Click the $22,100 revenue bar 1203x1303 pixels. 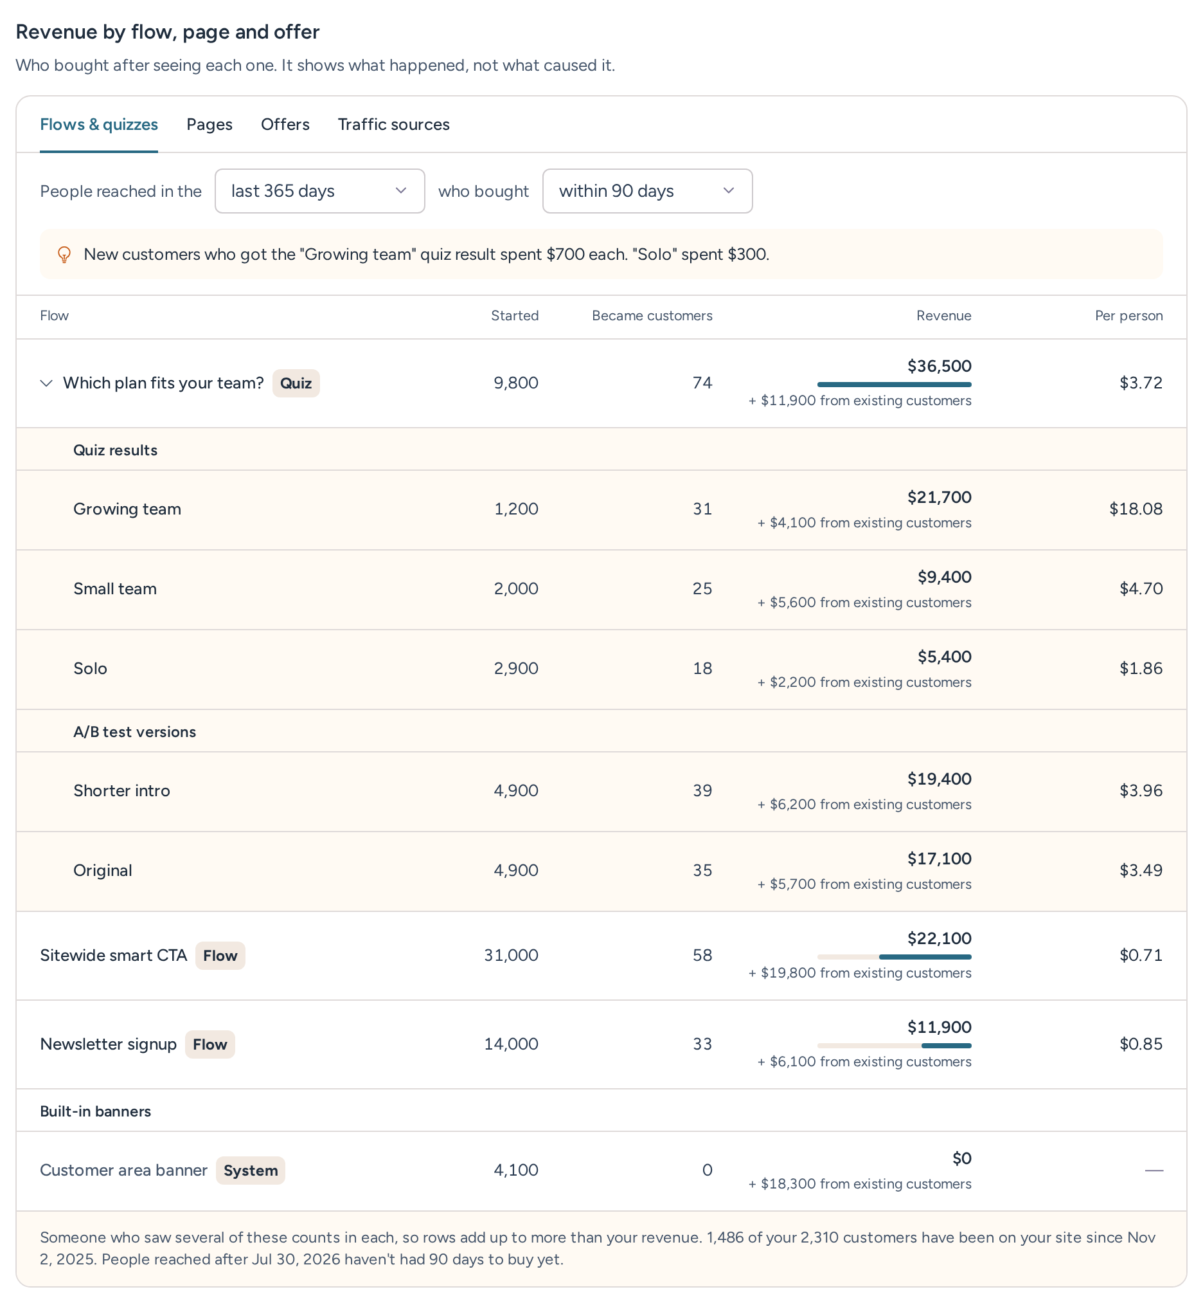point(894,957)
